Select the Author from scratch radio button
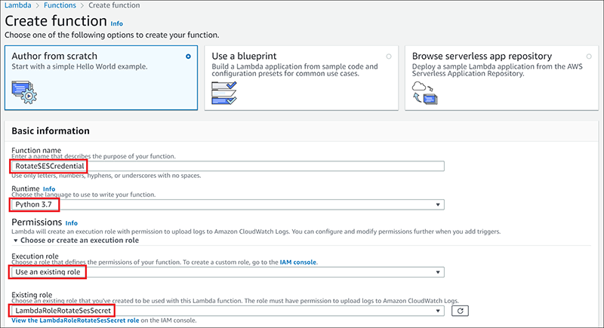Viewport: 604px width, 328px height. (x=188, y=57)
